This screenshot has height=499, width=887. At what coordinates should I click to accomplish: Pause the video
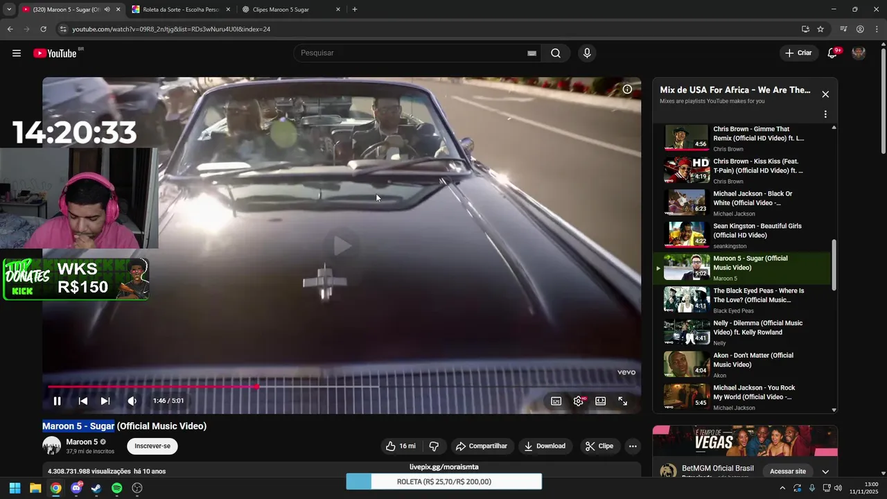tap(58, 401)
